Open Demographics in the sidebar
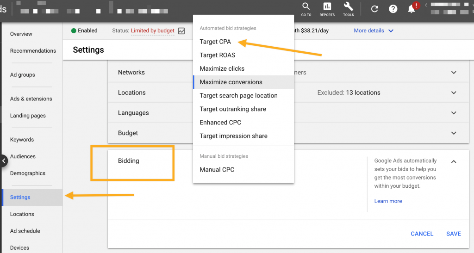 click(x=27, y=173)
